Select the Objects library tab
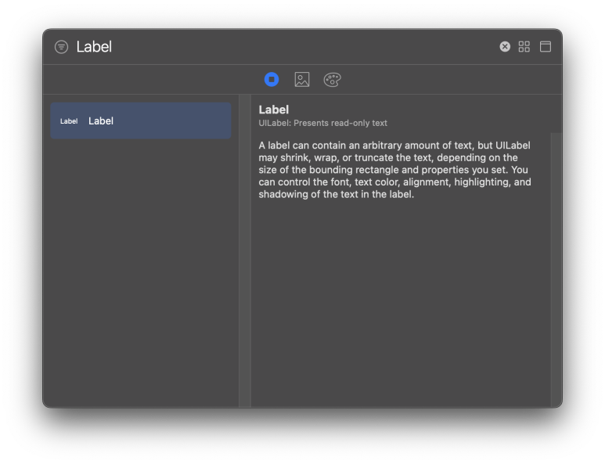The width and height of the screenshot is (605, 464). pos(272,80)
